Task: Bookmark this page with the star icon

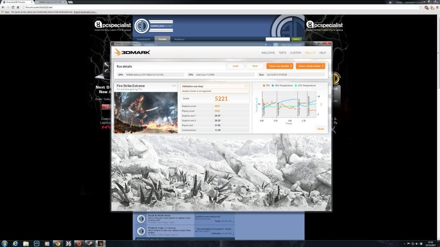Action: point(421,7)
